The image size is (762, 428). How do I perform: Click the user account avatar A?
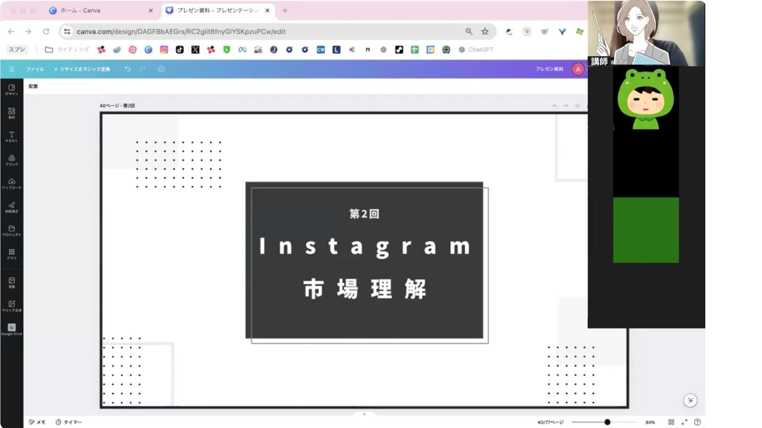coord(578,69)
